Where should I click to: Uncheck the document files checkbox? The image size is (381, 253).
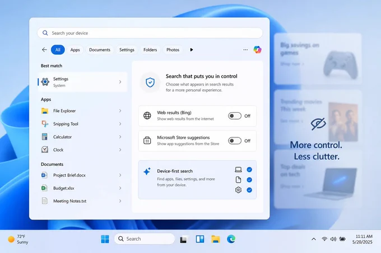(249, 180)
